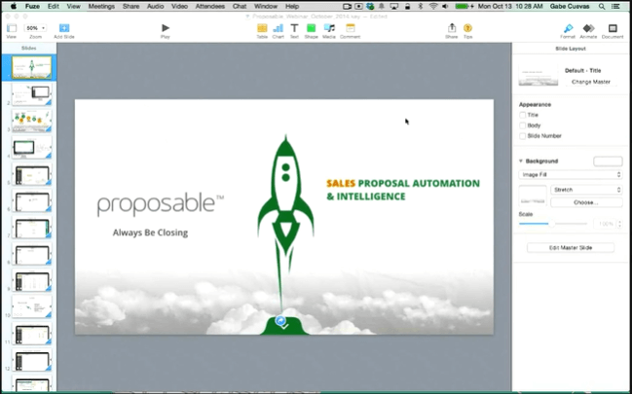Click the AirPlay display icon

(394, 7)
